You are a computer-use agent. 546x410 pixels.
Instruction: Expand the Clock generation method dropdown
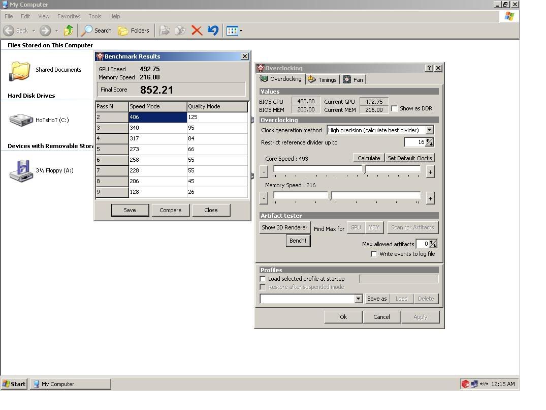point(429,130)
